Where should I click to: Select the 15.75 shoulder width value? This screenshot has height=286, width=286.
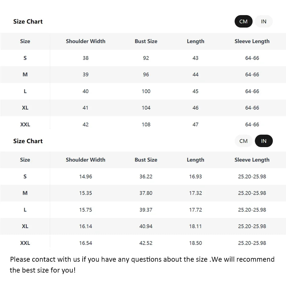(x=86, y=210)
